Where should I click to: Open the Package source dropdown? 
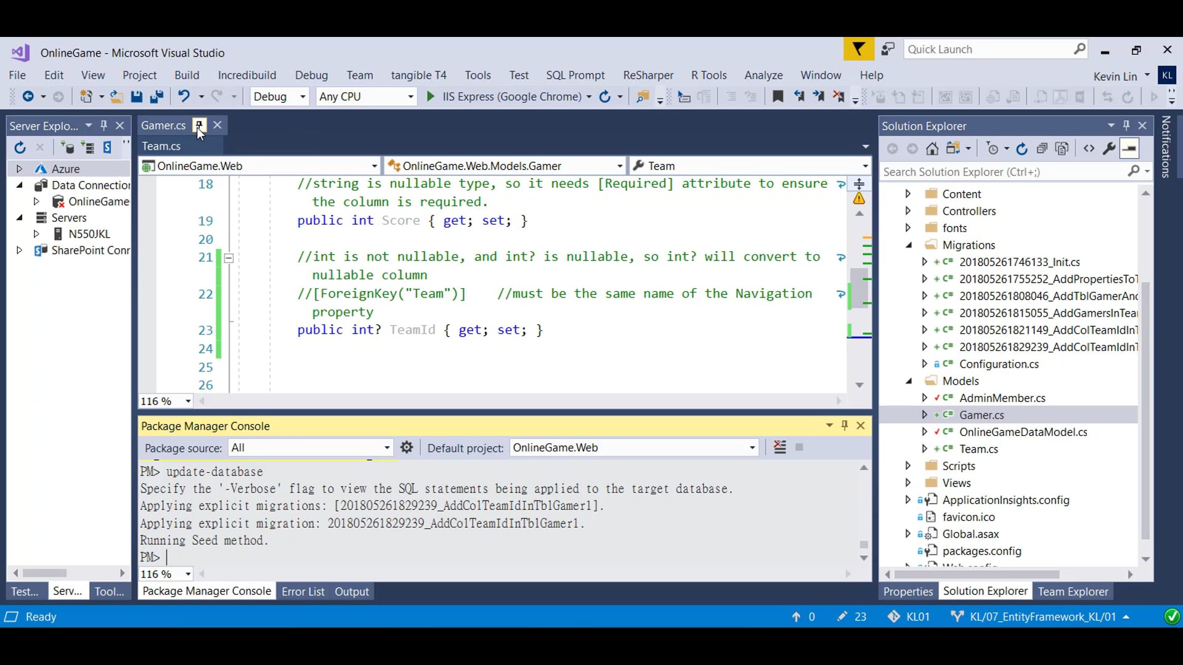[387, 448]
